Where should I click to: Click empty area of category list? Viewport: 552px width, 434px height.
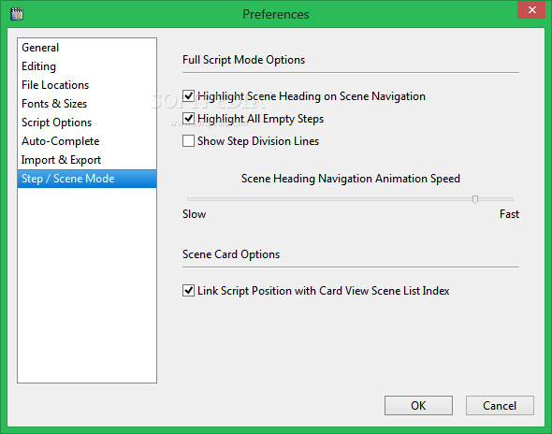[87, 285]
